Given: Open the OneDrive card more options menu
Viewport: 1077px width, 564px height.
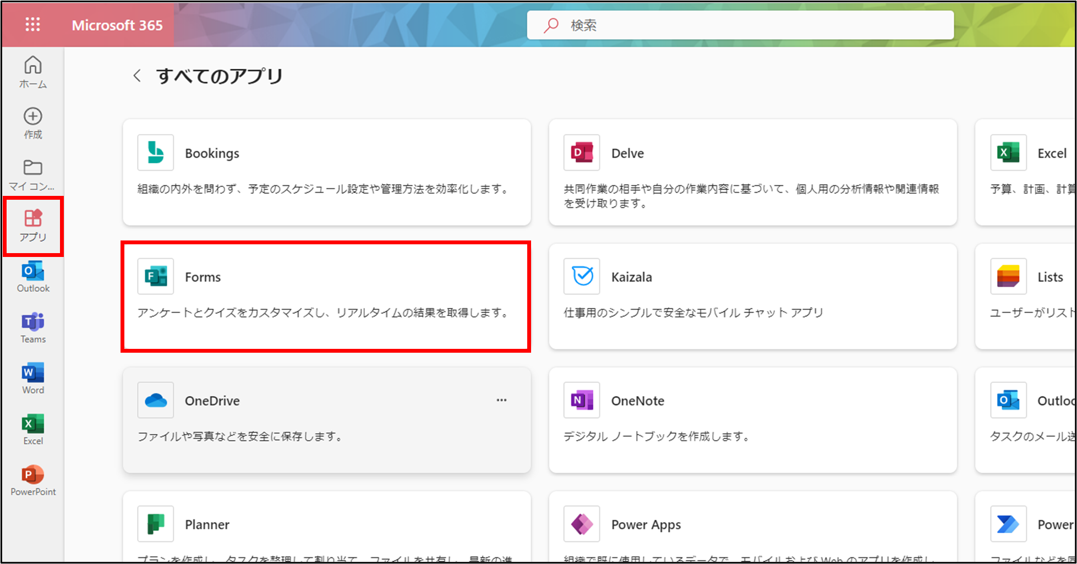Looking at the screenshot, I should [501, 400].
